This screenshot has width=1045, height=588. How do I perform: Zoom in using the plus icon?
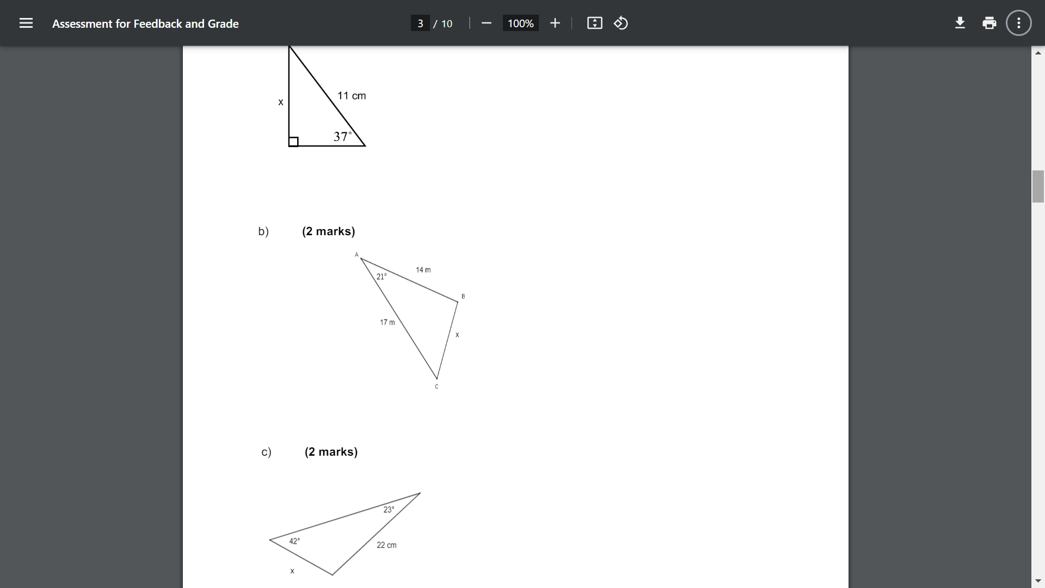point(555,23)
